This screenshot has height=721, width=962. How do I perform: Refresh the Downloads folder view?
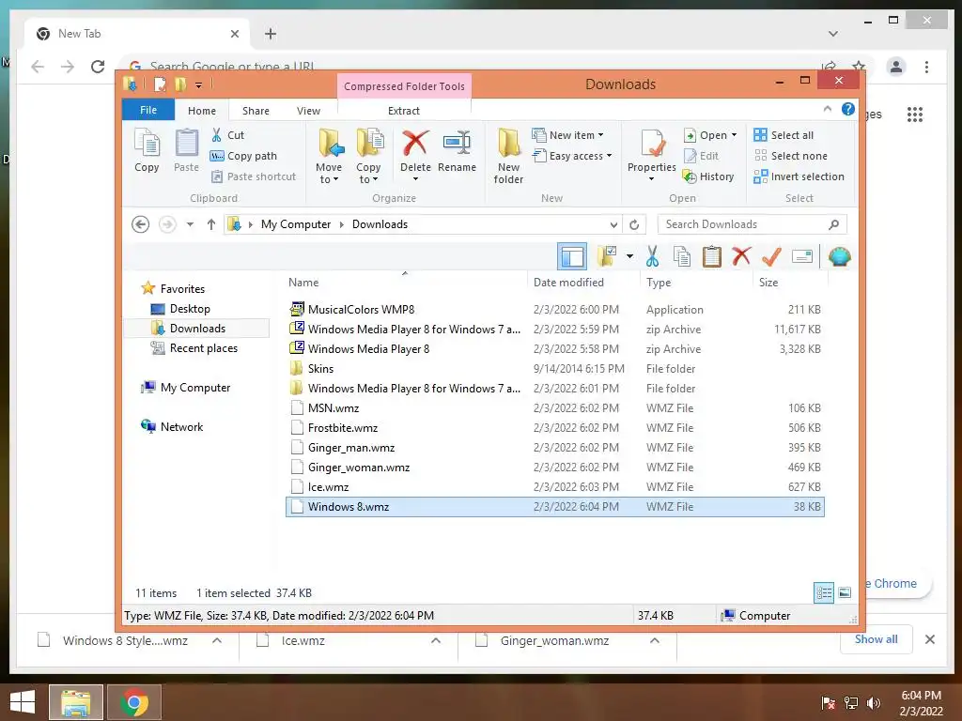(x=634, y=224)
